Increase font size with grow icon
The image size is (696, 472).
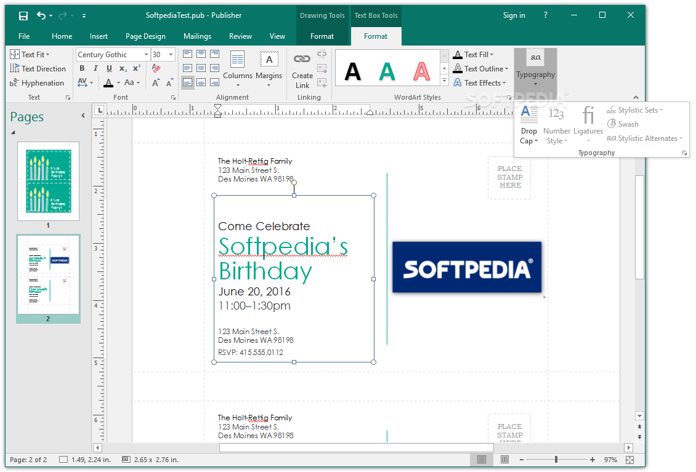(156, 83)
